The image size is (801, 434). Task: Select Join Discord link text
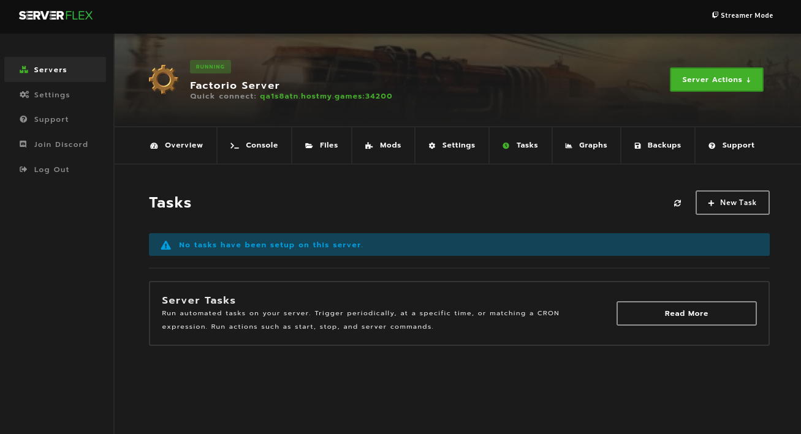[x=61, y=144]
